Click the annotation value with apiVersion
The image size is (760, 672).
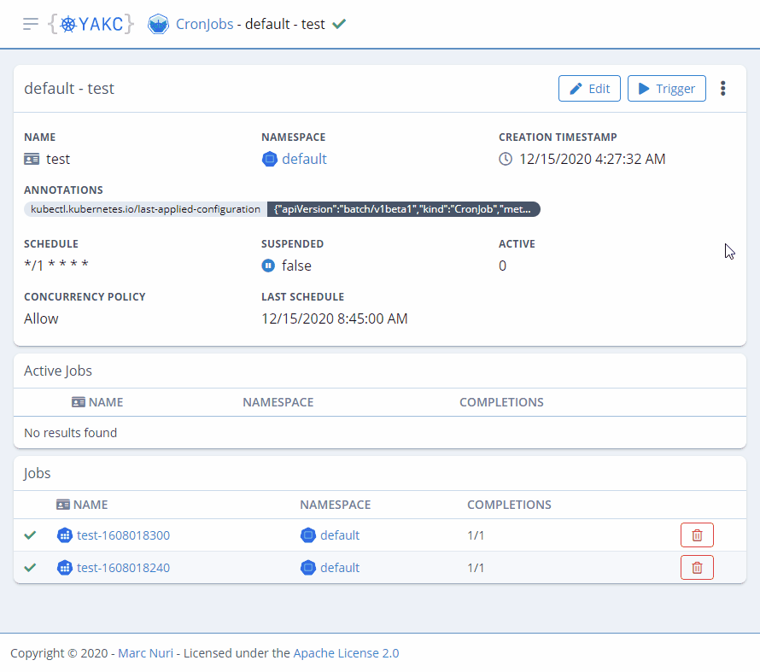(x=403, y=209)
